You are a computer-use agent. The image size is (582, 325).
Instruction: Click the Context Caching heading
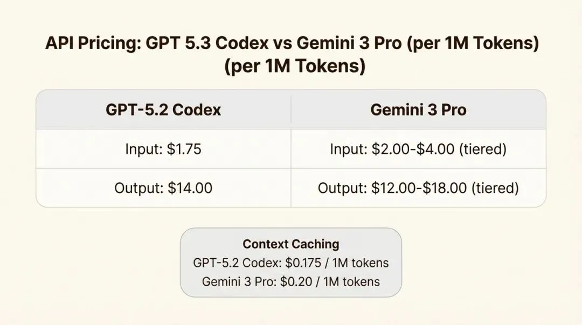[x=291, y=244]
